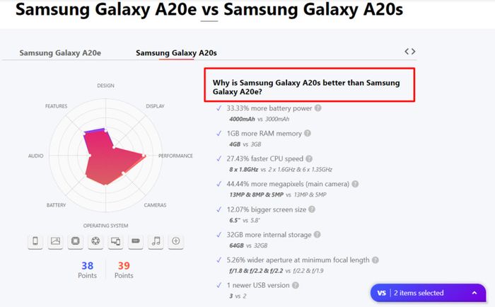Select the operating system devices icon
Viewport: 495px width, 307px height.
115,242
